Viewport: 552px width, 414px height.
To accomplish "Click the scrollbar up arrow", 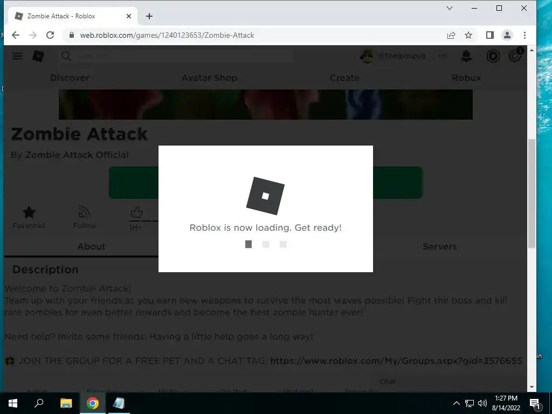I will 531,50.
